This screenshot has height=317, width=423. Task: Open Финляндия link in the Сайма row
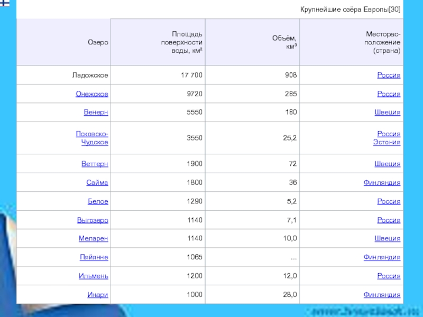[x=382, y=183]
